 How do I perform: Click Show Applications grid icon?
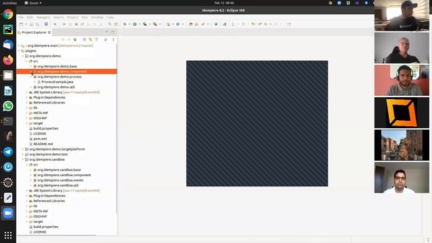pyautogui.click(x=8, y=236)
